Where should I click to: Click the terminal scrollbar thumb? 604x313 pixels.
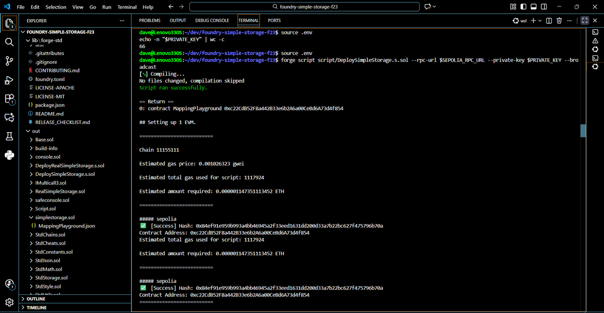pos(583,131)
